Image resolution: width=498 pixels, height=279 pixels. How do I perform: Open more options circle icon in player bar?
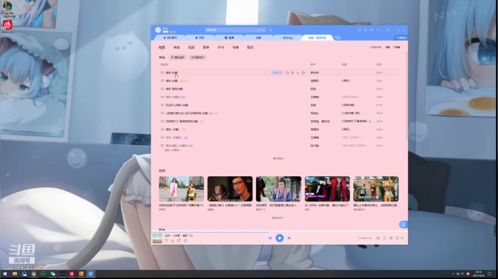[185, 240]
